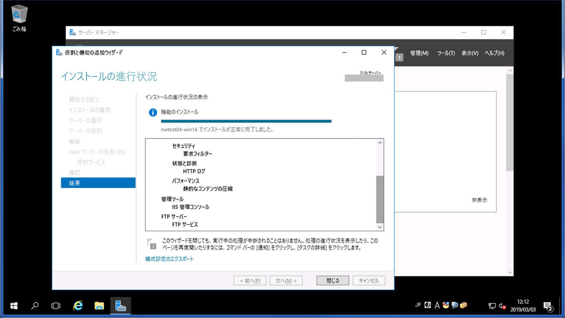The height and width of the screenshot is (318, 565).
Task: Select 静的なコンテンツの圧縮 in the results list
Action: coord(208,188)
